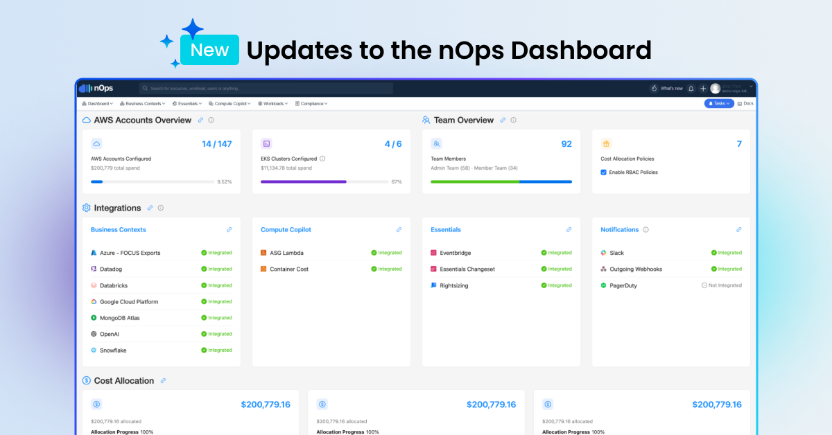The image size is (832, 435).
Task: Expand the Workloads menu
Action: click(273, 103)
